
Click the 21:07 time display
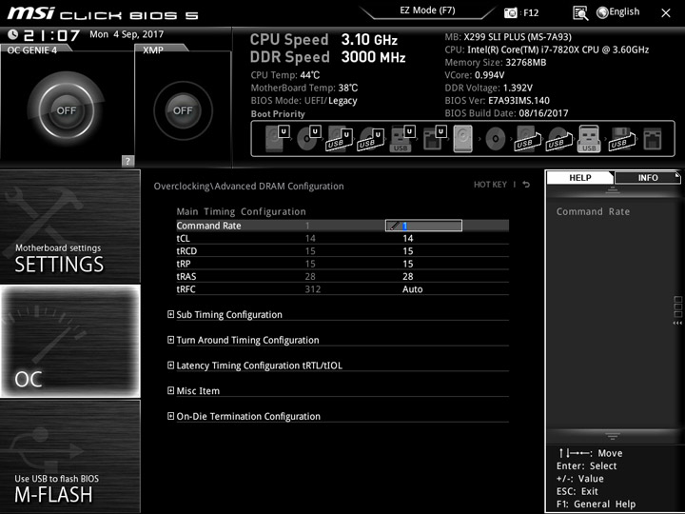point(51,35)
